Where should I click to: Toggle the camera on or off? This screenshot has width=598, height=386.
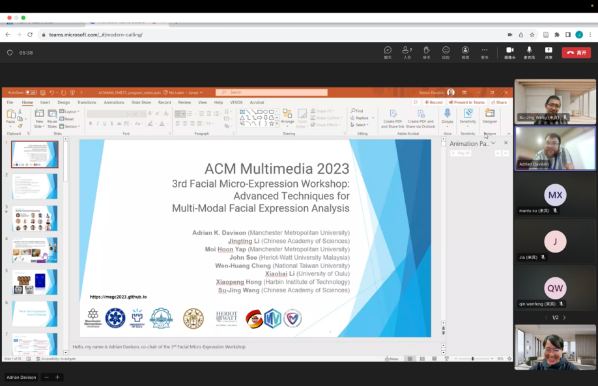point(510,52)
